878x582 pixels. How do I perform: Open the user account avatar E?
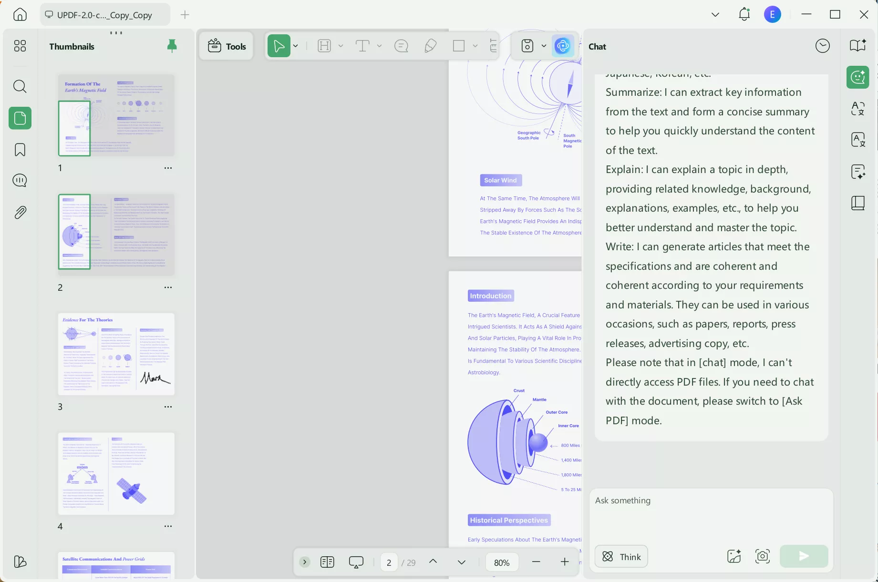point(773,15)
